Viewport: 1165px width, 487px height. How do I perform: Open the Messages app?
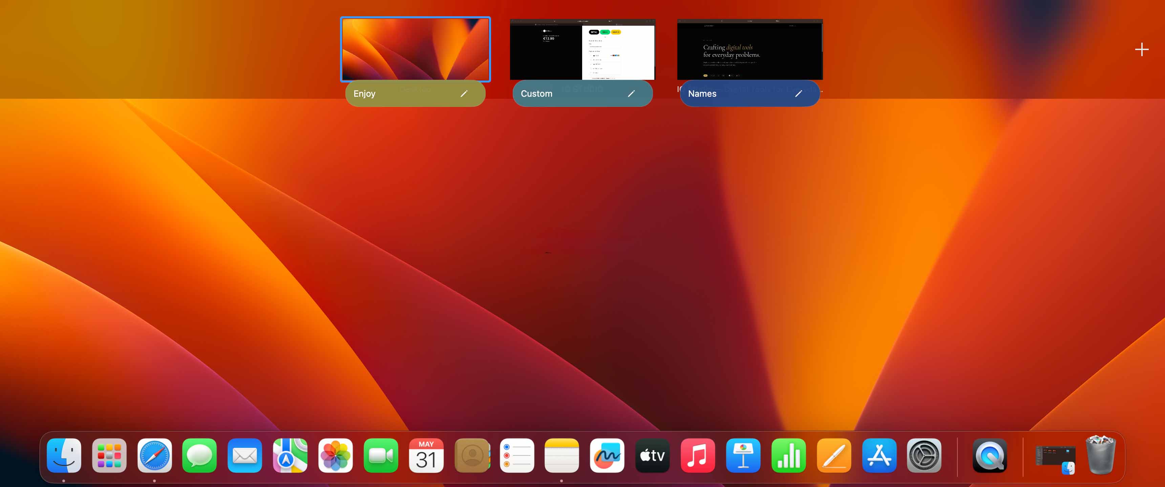point(199,455)
